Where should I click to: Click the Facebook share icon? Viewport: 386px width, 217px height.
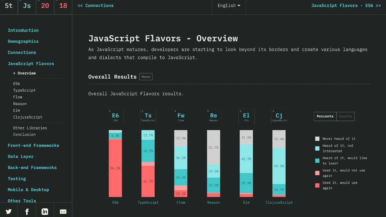point(27,212)
